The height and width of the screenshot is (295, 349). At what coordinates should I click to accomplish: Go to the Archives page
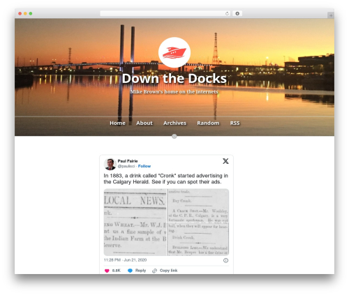click(x=174, y=123)
